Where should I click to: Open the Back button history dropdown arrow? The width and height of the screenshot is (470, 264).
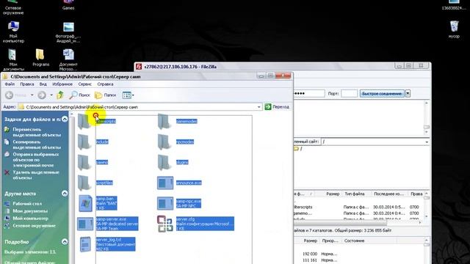(x=32, y=95)
